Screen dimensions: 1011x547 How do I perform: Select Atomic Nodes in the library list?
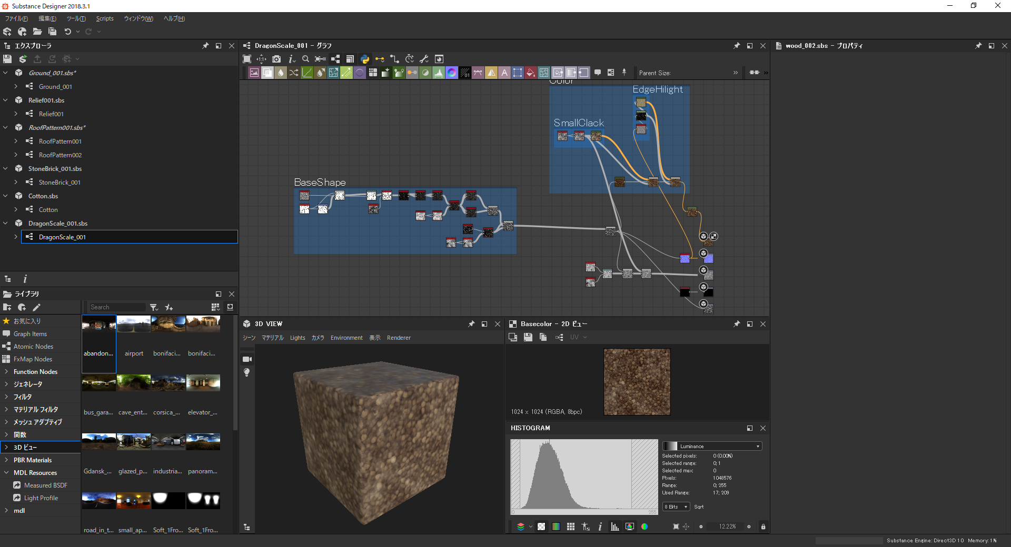(x=33, y=346)
